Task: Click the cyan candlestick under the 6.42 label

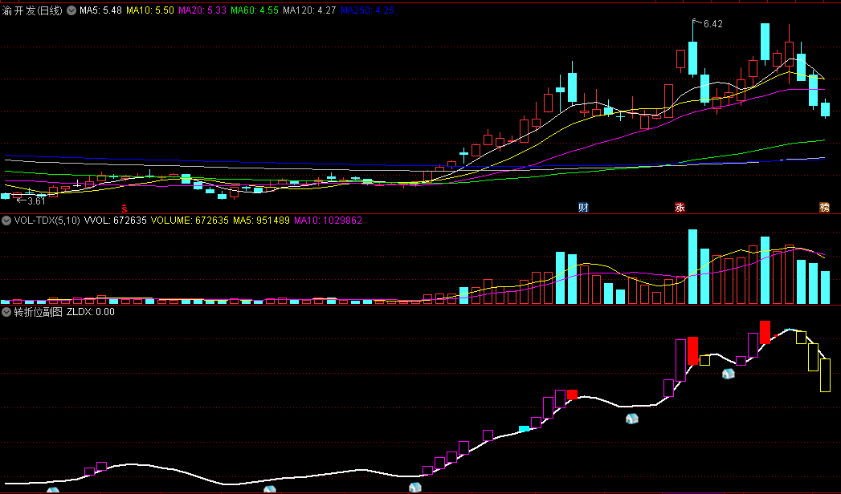Action: (693, 58)
